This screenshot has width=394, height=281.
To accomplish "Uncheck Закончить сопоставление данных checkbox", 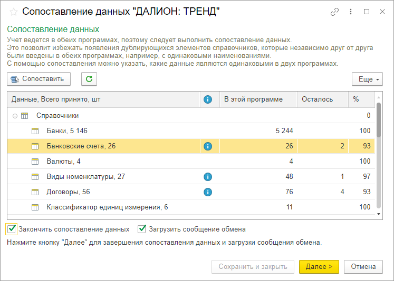I will coord(11,229).
